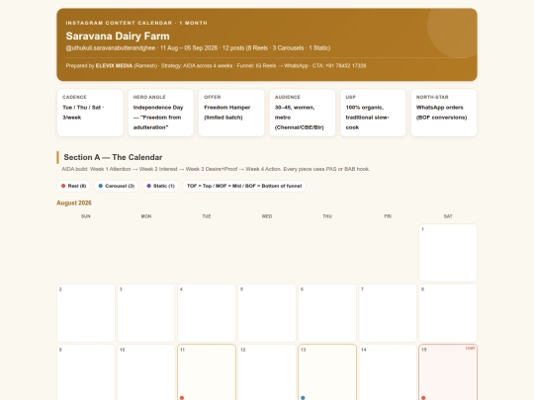Click the purple dot in Static legend
534x400 pixels.
tap(148, 186)
